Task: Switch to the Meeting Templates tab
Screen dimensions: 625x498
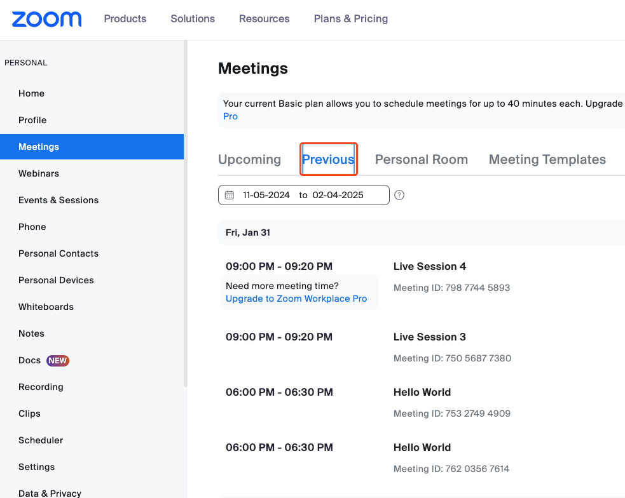Action: pos(547,159)
